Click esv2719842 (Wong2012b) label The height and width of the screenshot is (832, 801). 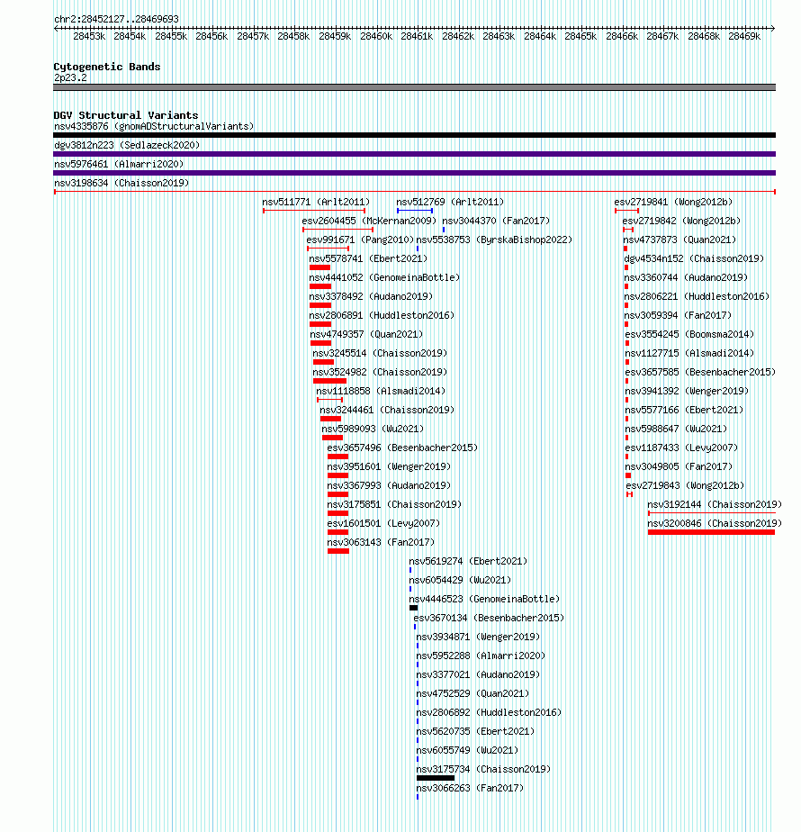click(681, 221)
